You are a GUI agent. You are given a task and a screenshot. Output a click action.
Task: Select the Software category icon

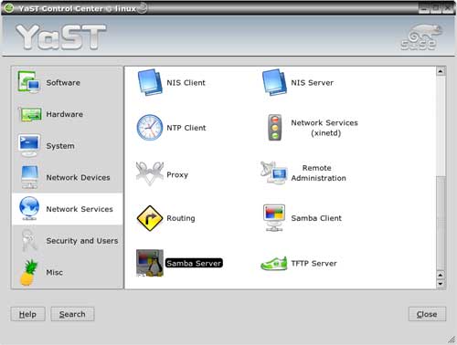tap(29, 82)
